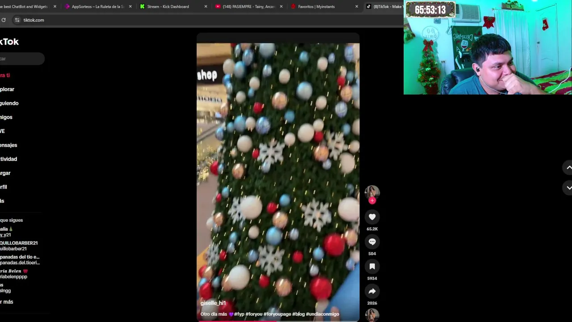Close the Kick Dashboard tab
572x322 pixels.
point(206,6)
